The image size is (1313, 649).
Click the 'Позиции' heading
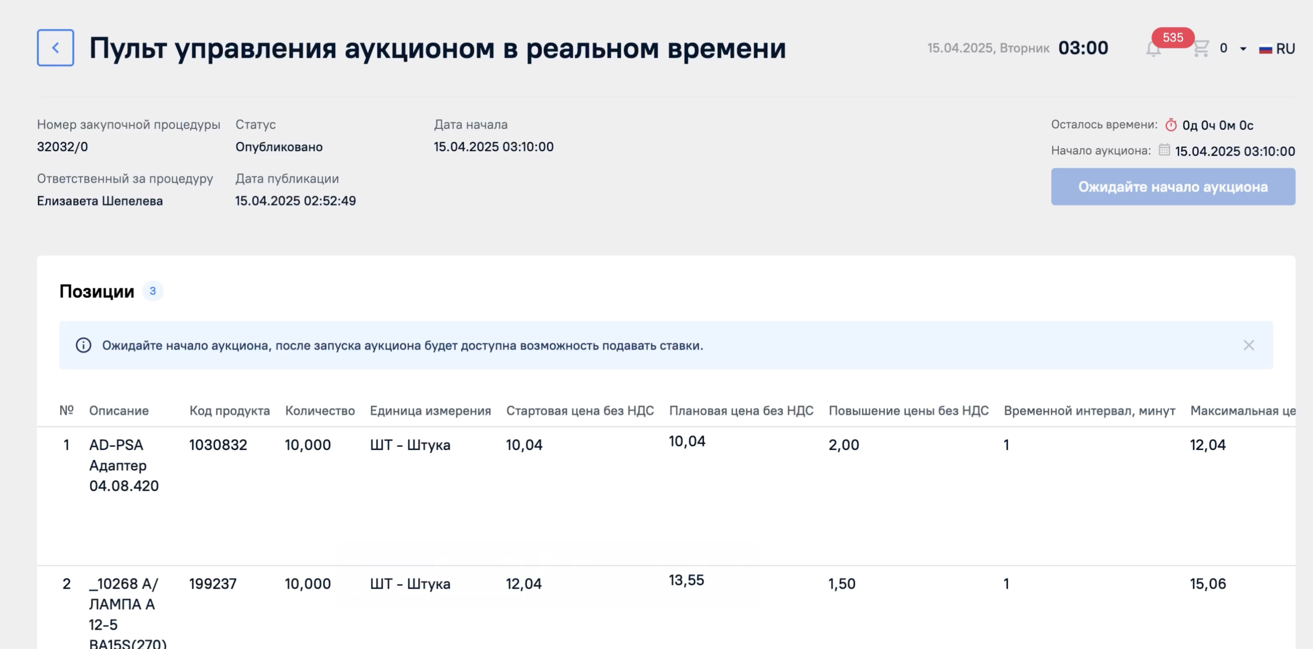97,291
